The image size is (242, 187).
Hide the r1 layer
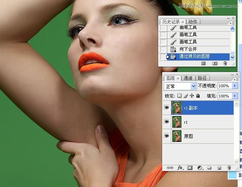tap(167, 122)
